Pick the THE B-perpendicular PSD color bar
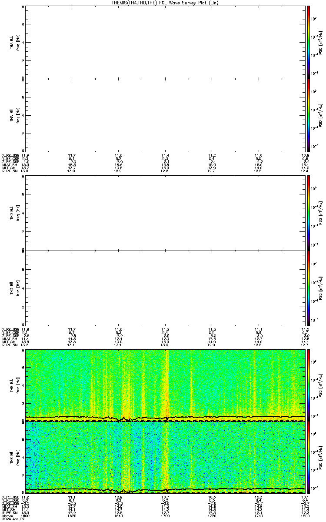Viewport: 326px width, 522px height. (308, 385)
